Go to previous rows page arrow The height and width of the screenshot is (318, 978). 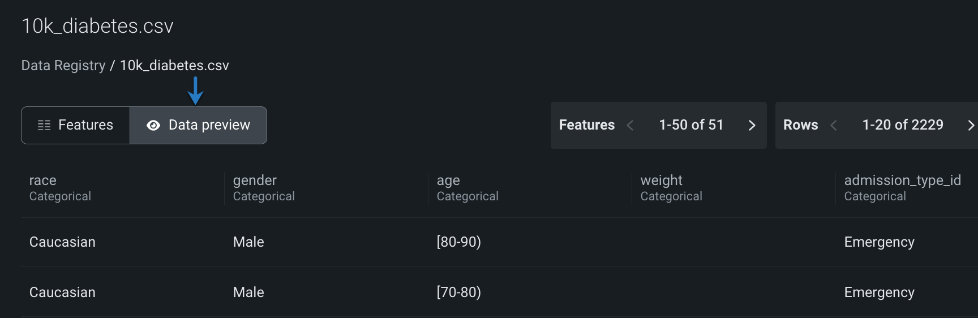833,125
